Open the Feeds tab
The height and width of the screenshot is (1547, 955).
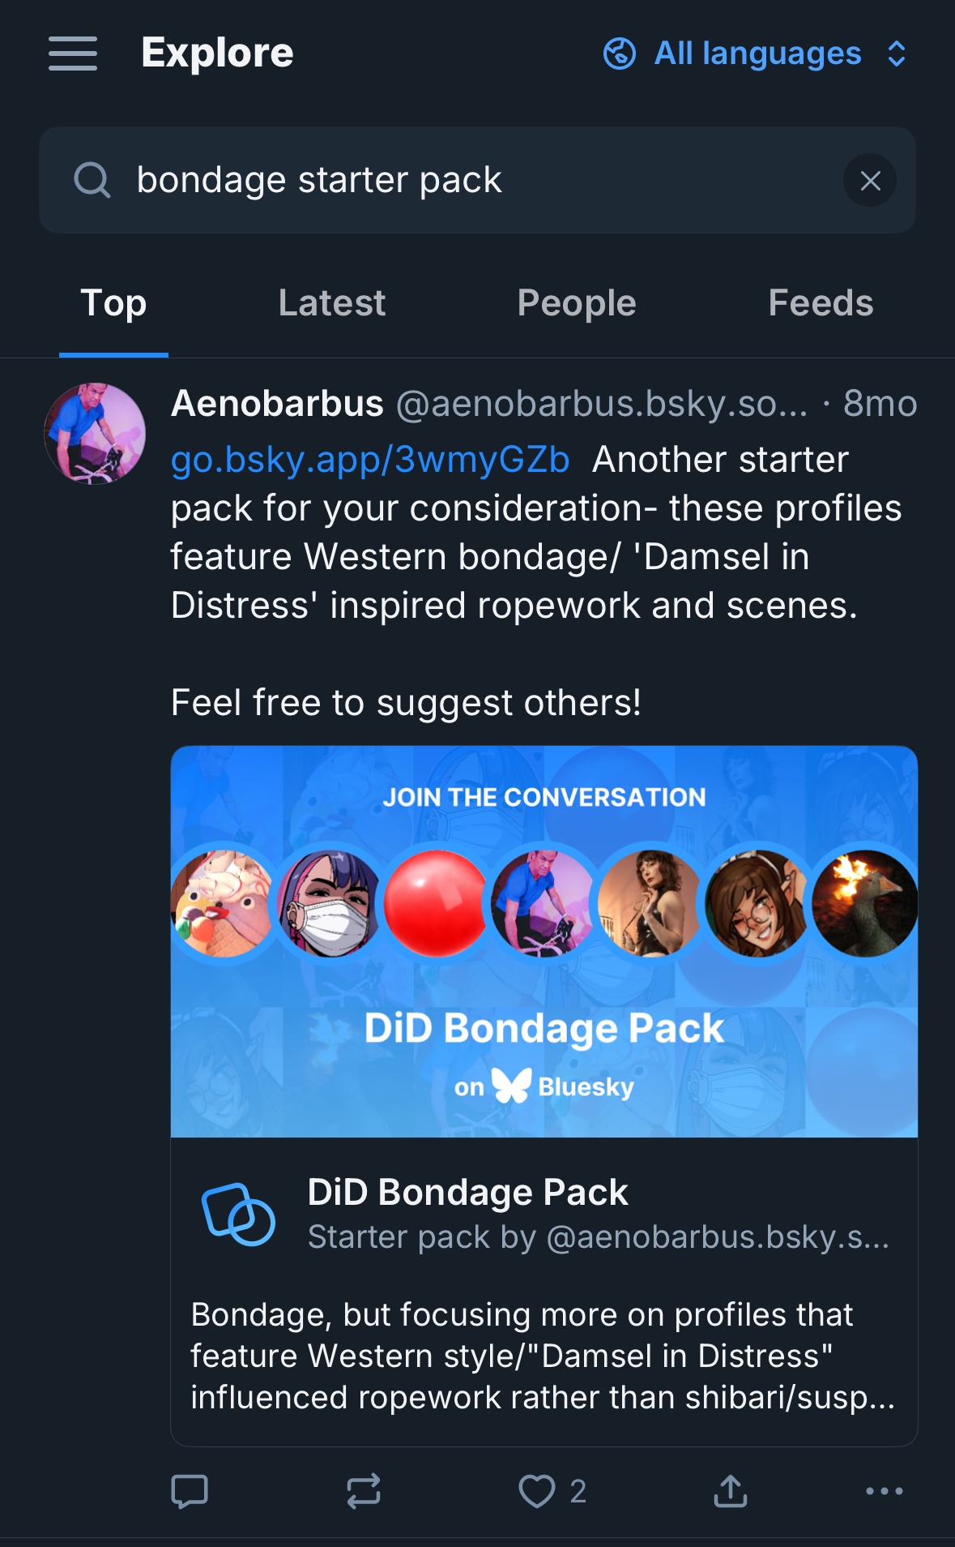point(821,304)
